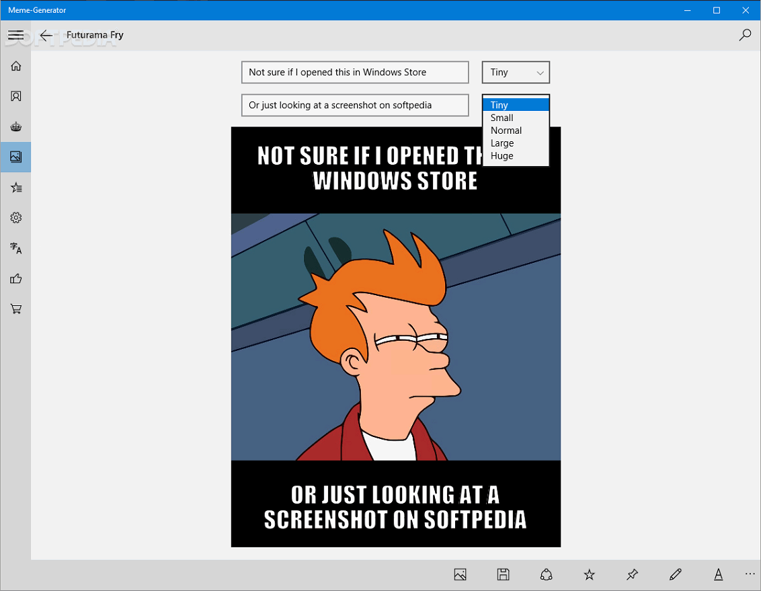
Task: Select Tiny in the open size list
Action: click(516, 105)
